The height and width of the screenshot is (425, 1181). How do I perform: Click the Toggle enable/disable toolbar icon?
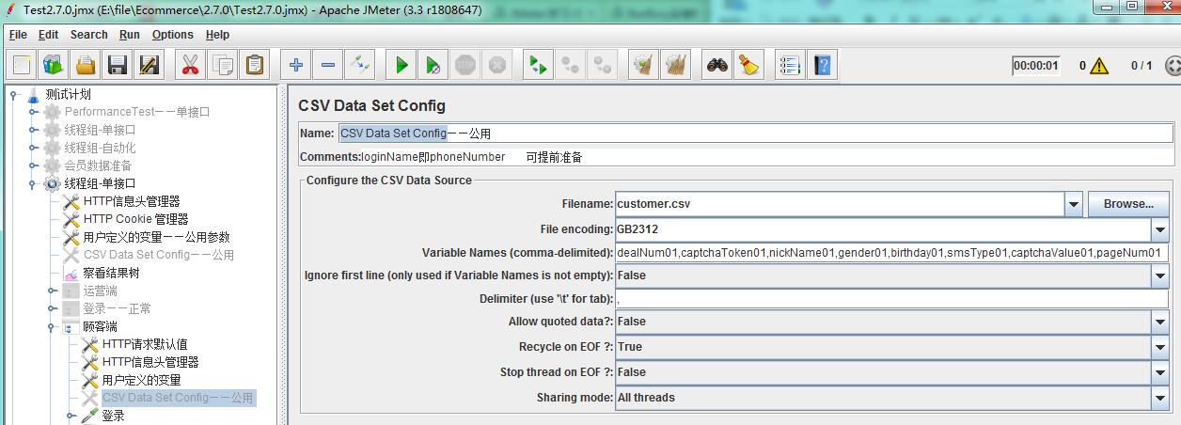coord(359,66)
